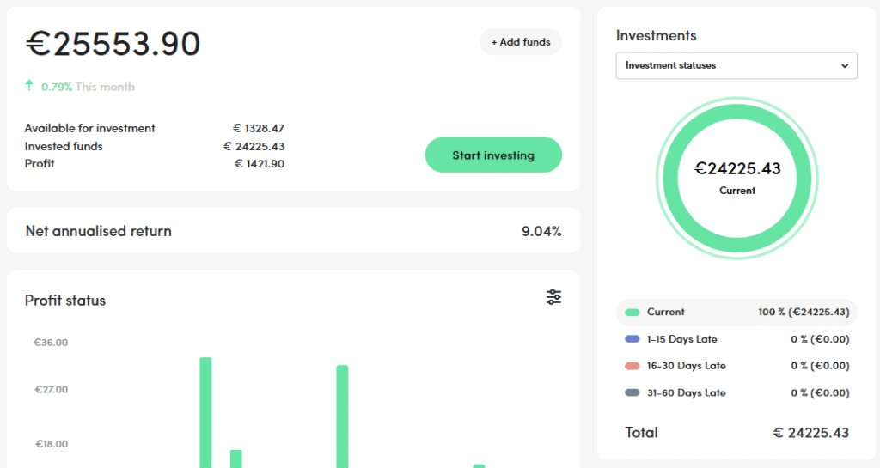
Task: Open the Investment statuses dropdown
Action: point(736,65)
